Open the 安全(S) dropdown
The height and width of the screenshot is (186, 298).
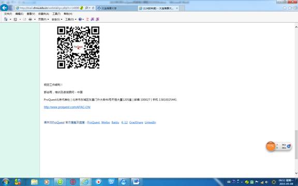[57, 19]
